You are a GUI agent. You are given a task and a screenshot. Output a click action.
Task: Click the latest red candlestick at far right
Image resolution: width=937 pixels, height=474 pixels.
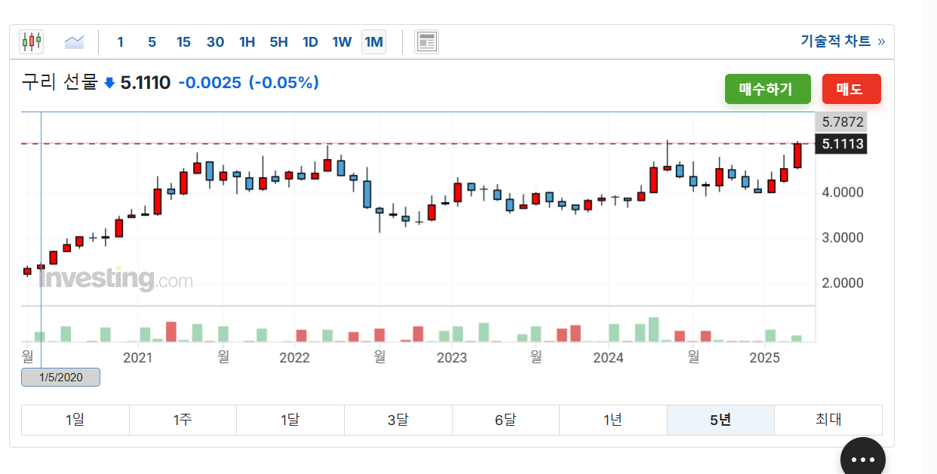tap(797, 155)
